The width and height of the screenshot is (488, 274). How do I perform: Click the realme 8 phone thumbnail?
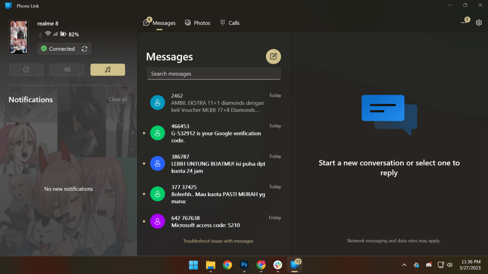19,37
